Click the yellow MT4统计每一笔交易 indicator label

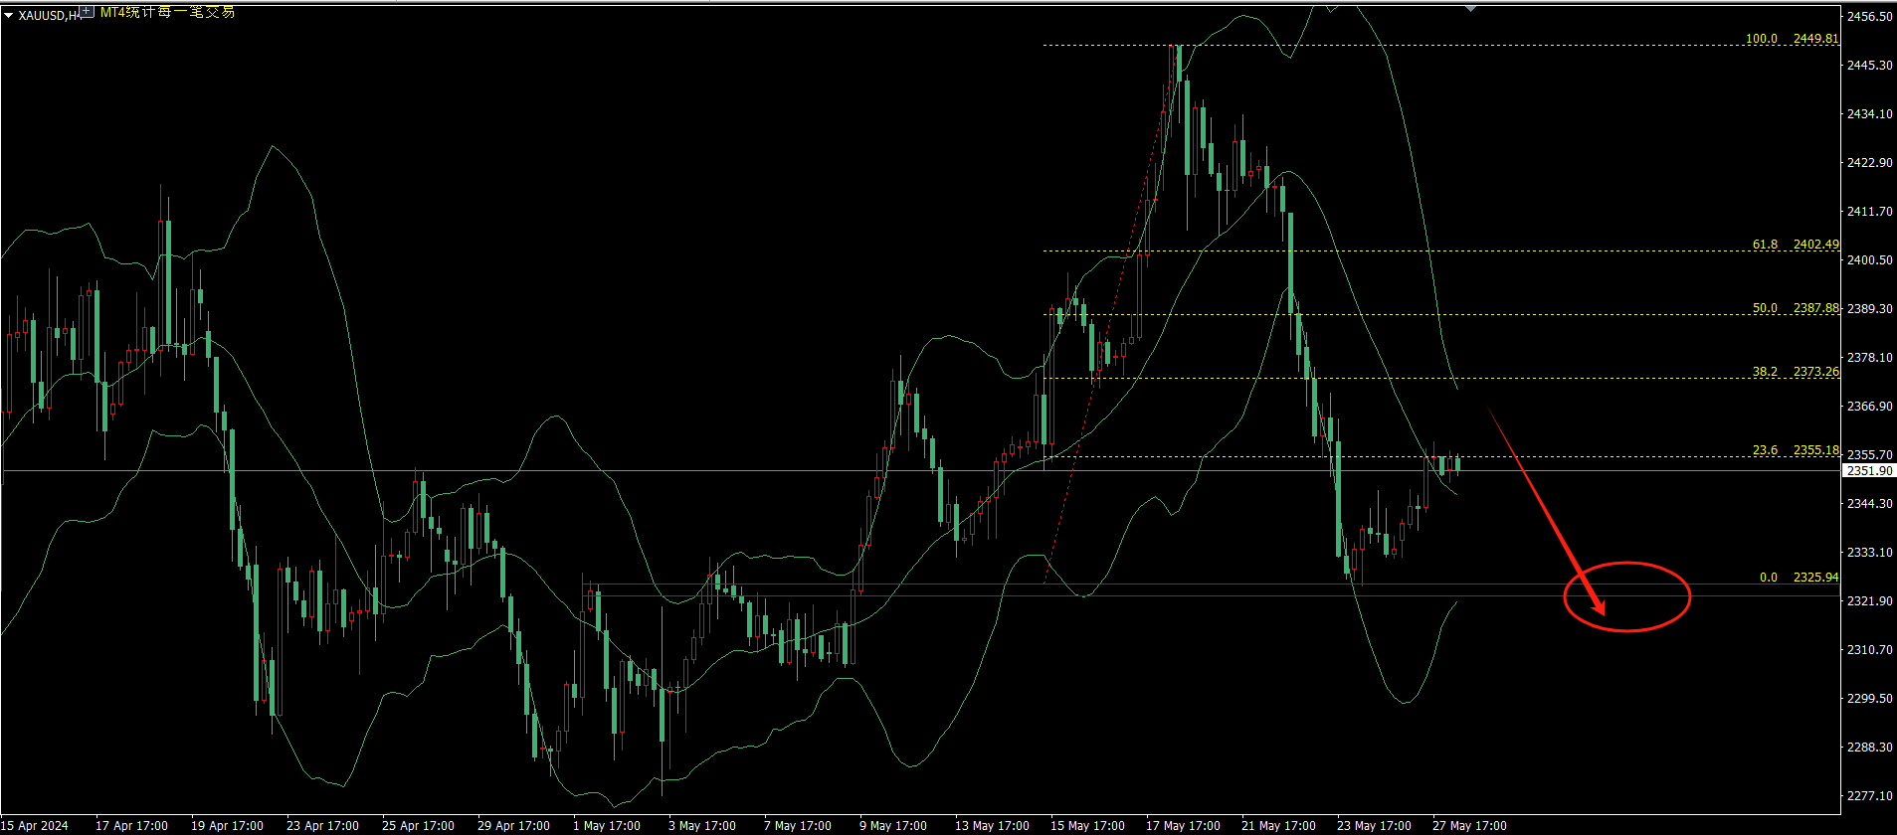pyautogui.click(x=167, y=12)
